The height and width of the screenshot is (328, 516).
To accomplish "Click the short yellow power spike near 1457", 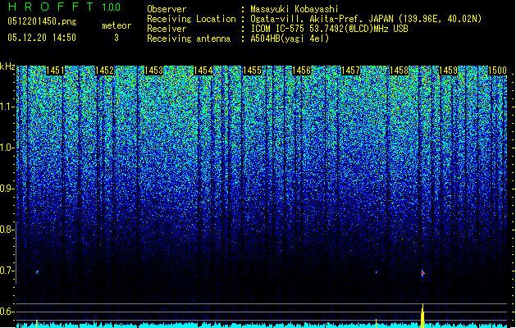I will tap(377, 323).
